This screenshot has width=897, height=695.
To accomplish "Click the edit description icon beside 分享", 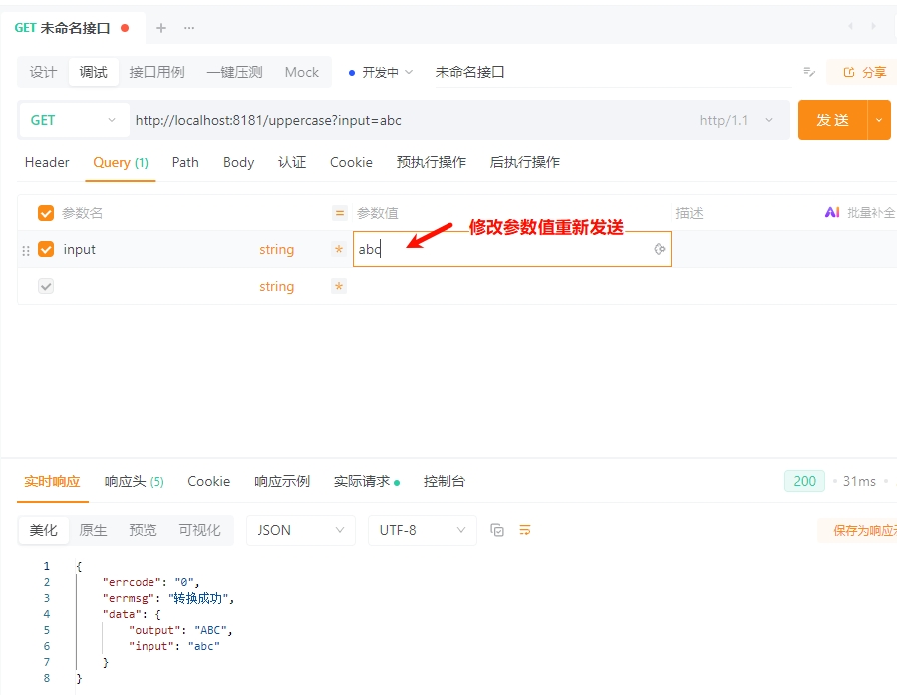I will (x=809, y=72).
